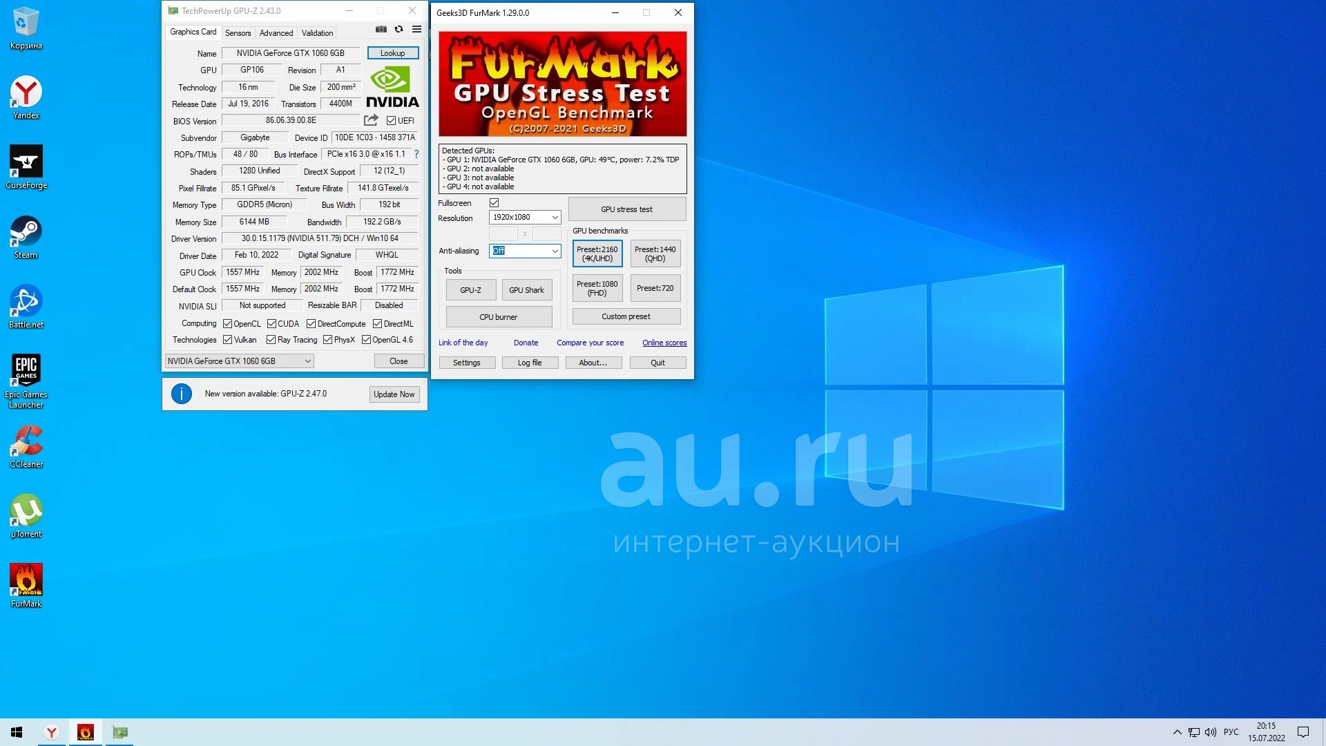Show hidden tray icons chevron
The image size is (1326, 746).
(1177, 732)
